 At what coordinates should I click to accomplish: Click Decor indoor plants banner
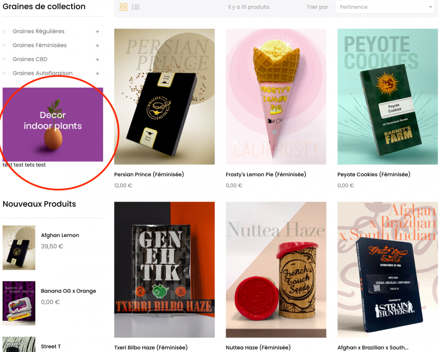(53, 124)
